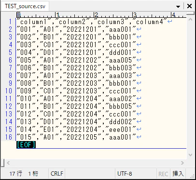Image resolution: width=196 pixels, height=180 pixels.
Task: Click the value "D01" on line 14
Action: coord(49,122)
